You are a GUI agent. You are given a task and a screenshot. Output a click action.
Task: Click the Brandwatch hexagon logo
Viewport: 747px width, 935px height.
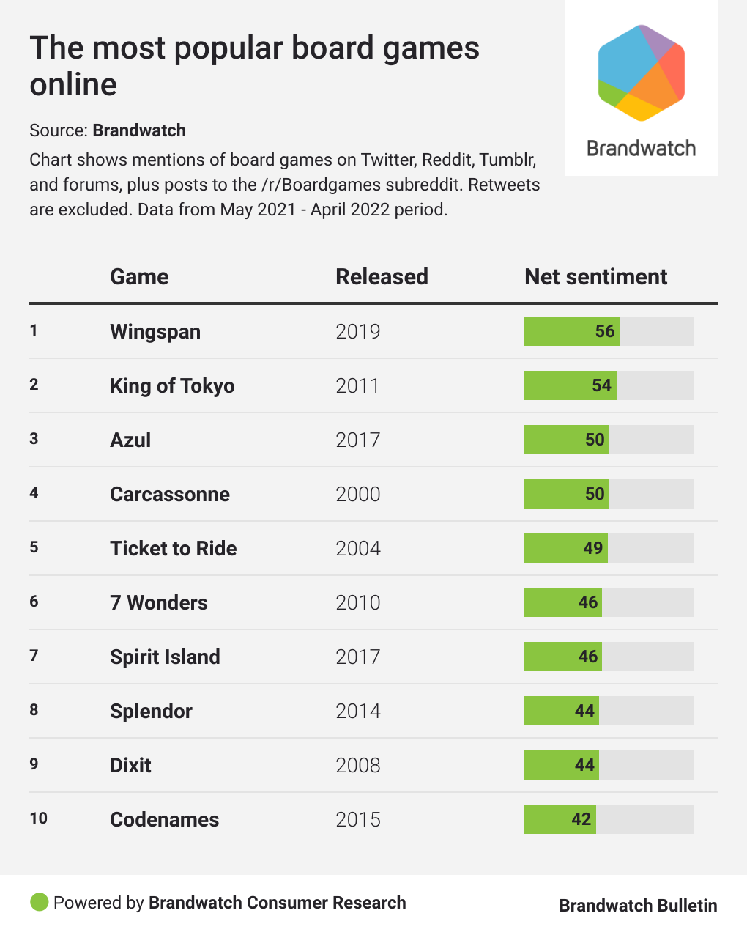641,73
